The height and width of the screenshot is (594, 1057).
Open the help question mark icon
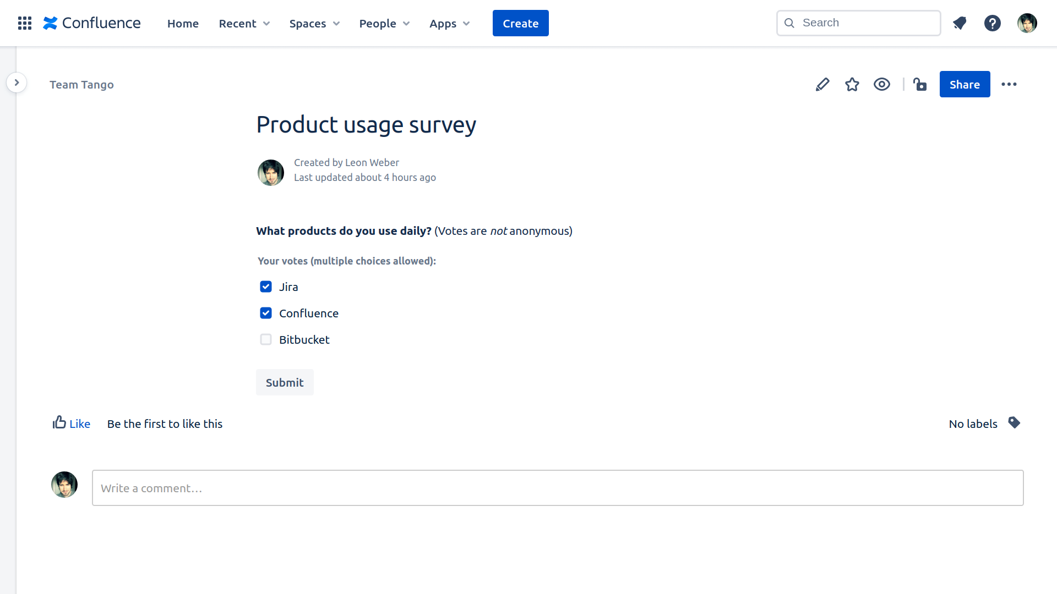point(993,23)
